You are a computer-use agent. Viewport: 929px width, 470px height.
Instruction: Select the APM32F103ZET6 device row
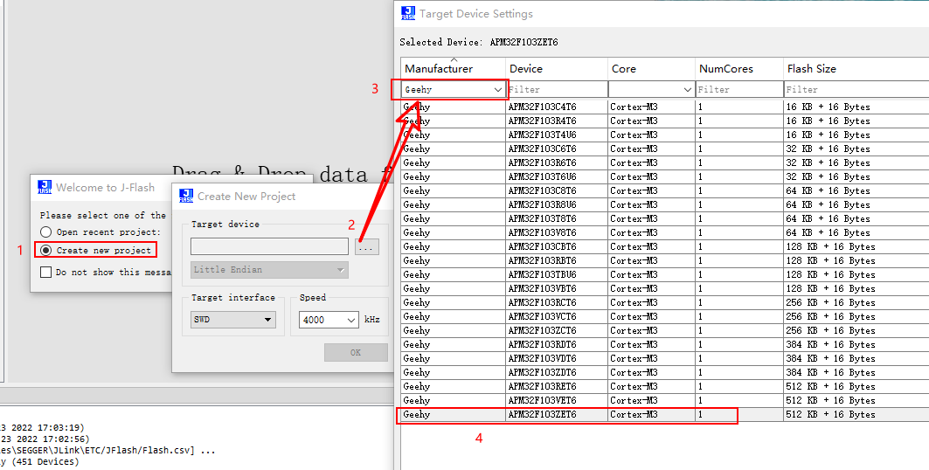[x=542, y=414]
